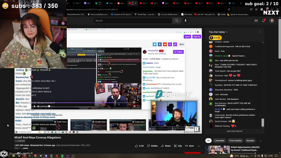Click the Unlisted badge under the title

pos(20,141)
